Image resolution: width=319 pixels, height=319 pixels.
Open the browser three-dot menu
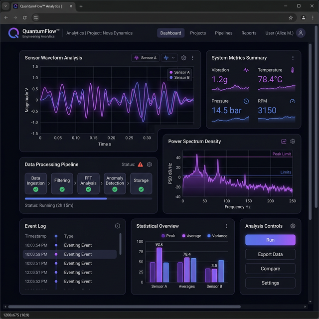pyautogui.click(x=313, y=18)
